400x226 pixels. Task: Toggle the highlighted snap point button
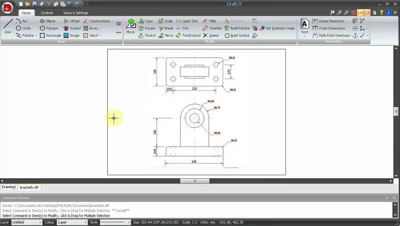tap(360, 13)
